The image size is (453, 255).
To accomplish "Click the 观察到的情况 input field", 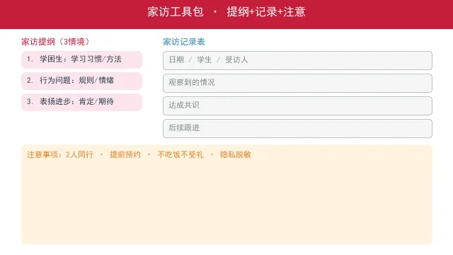I will 297,83.
